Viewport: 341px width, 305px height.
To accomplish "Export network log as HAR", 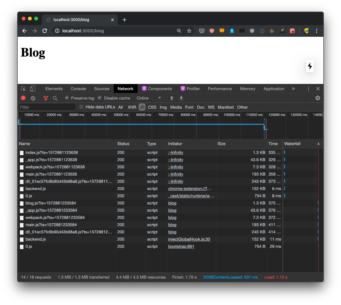I will click(x=181, y=98).
